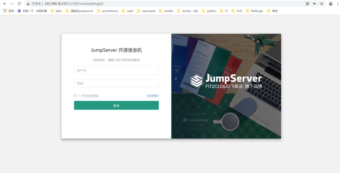Open the docker, k8s bookmark folder
The height and width of the screenshot is (173, 340).
pos(188,11)
